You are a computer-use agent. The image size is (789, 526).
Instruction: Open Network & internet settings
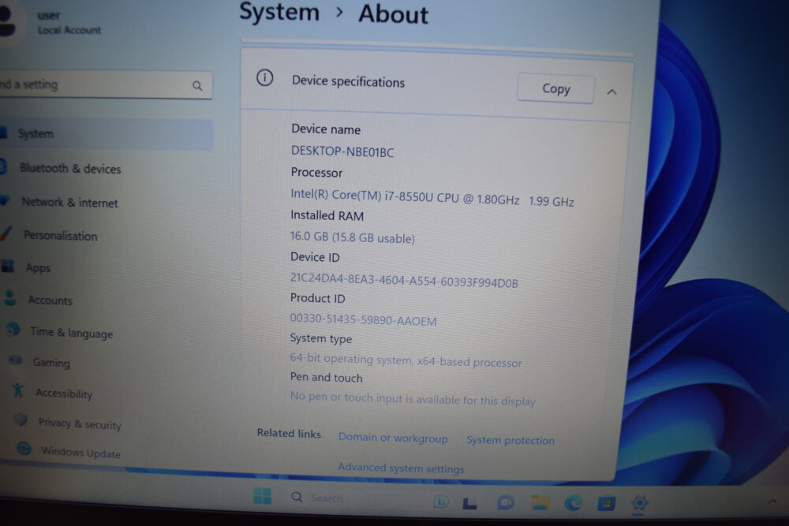tap(69, 202)
